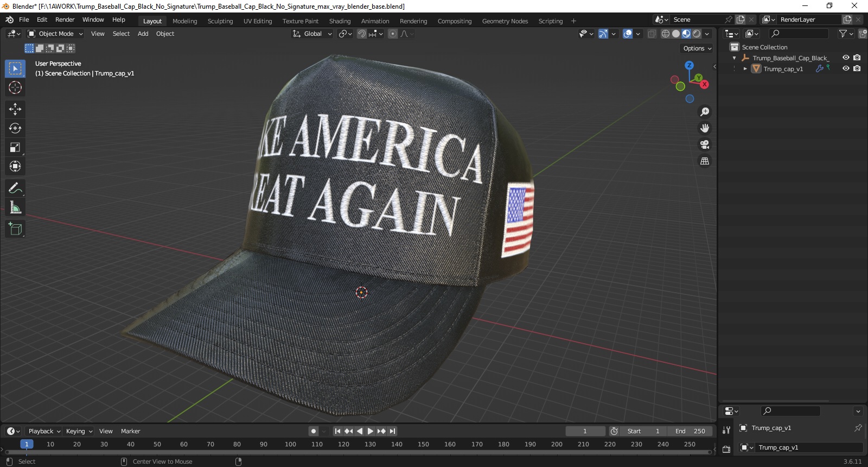The height and width of the screenshot is (467, 868).
Task: Click the timeline playhead marker at frame 1
Action: coord(27,444)
